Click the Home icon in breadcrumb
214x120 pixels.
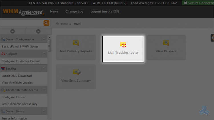(x=57, y=24)
